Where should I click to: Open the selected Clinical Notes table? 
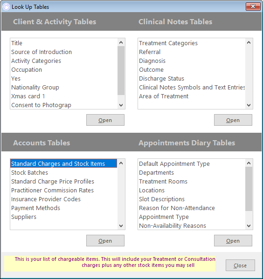(233, 120)
